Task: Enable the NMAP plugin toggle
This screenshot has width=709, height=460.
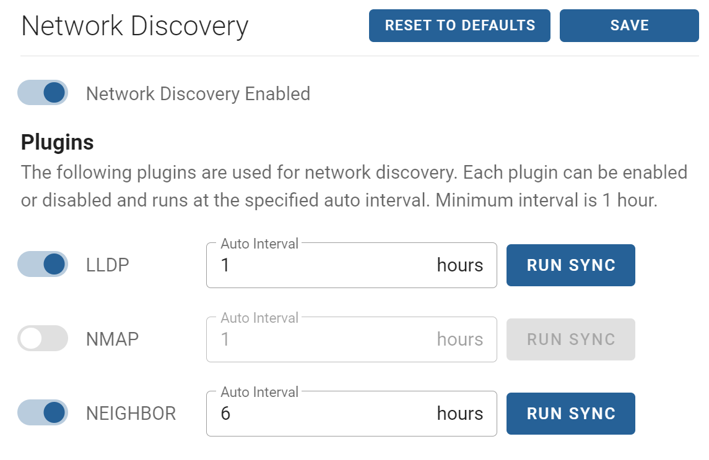Action: (x=43, y=339)
